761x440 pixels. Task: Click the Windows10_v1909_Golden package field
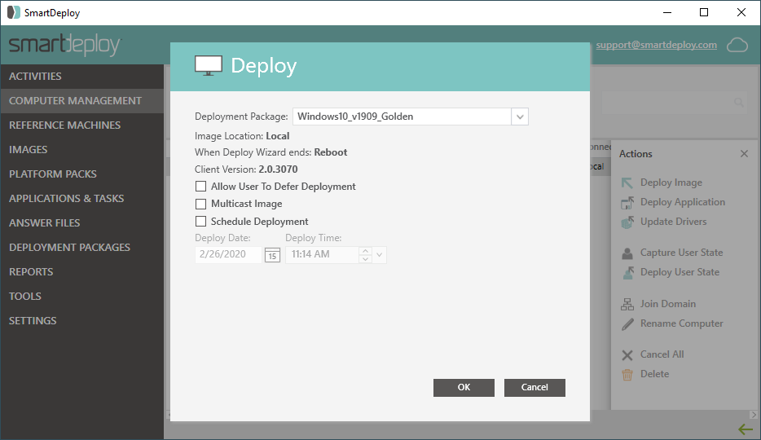click(402, 117)
